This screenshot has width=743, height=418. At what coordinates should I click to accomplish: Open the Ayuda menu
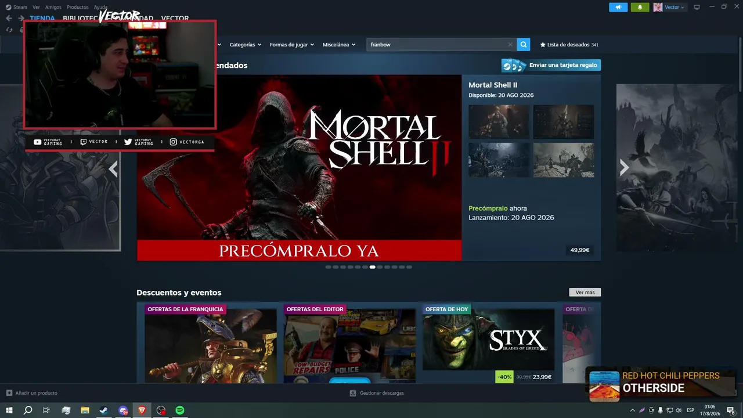(x=100, y=7)
